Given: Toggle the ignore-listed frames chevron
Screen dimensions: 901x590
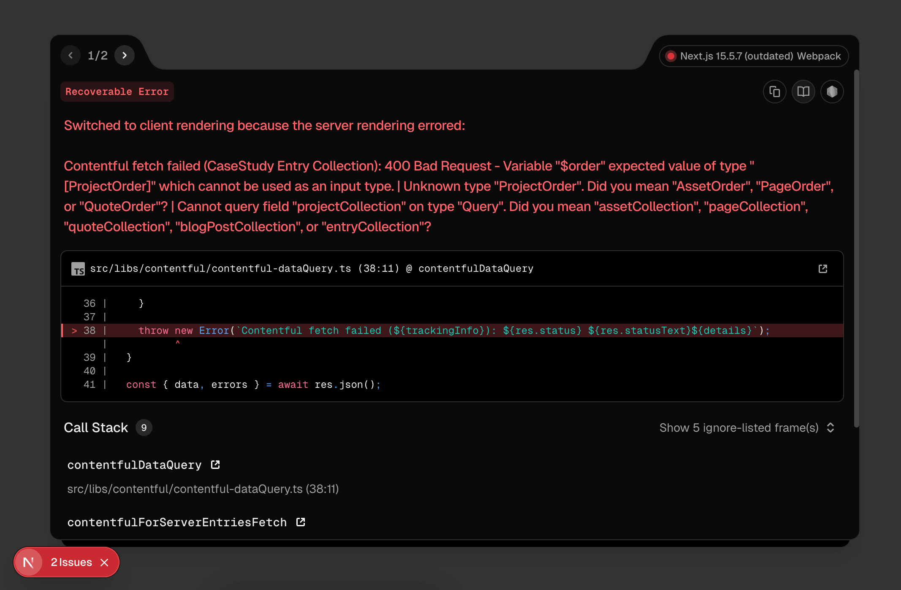Looking at the screenshot, I should (x=830, y=428).
